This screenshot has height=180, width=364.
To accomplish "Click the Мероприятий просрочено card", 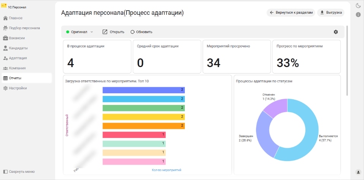I will tap(237, 57).
